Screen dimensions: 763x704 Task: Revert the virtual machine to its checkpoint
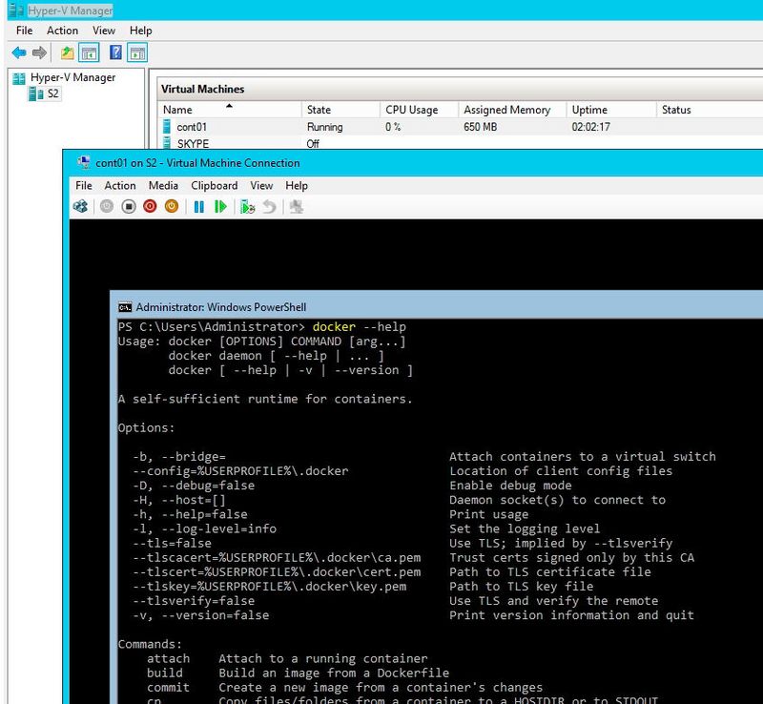[270, 206]
